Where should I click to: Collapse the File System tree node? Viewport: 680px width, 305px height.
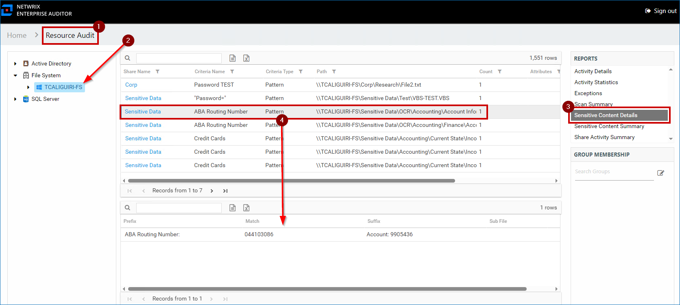point(15,76)
